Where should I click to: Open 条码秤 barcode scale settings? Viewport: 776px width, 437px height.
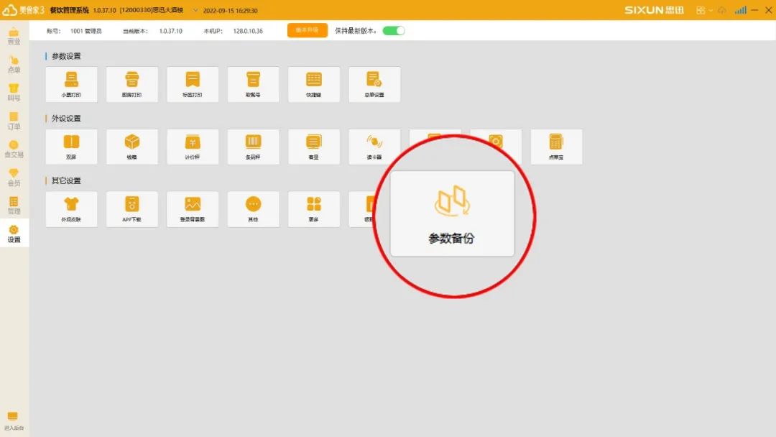253,147
